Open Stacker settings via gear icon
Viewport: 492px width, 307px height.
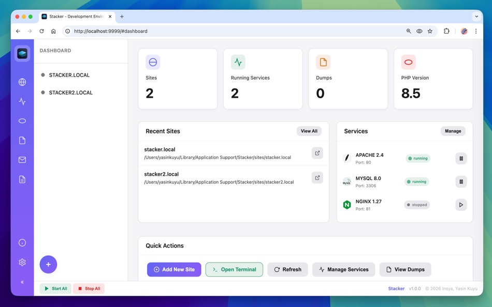[x=22, y=262]
